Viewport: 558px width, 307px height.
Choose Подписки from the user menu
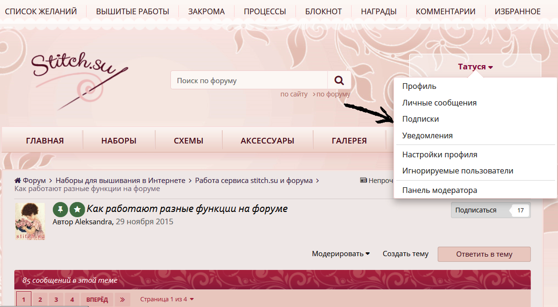(x=421, y=119)
